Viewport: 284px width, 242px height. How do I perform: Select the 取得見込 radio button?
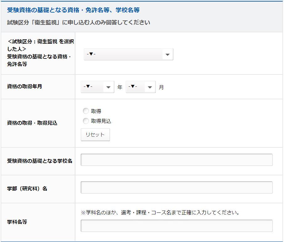85,121
